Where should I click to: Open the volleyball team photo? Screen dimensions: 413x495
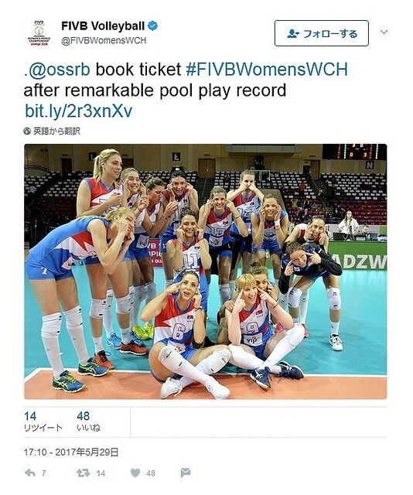pyautogui.click(x=205, y=271)
